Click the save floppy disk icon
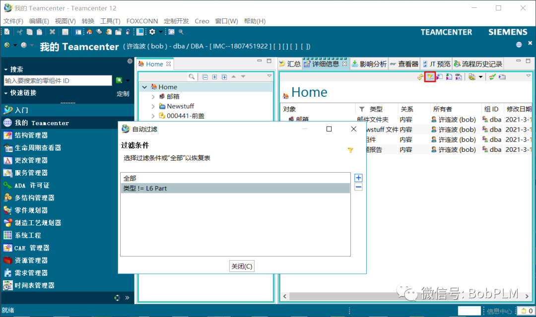536x317 pixels. (x=65, y=32)
